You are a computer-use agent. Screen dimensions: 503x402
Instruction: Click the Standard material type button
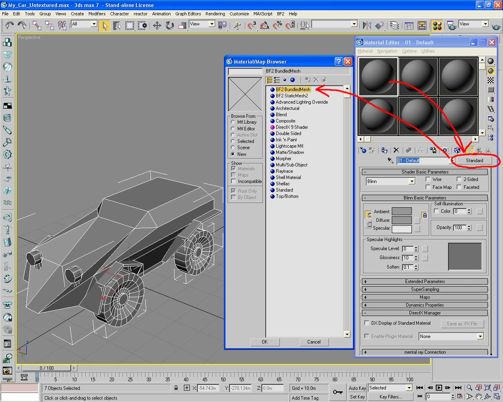474,161
